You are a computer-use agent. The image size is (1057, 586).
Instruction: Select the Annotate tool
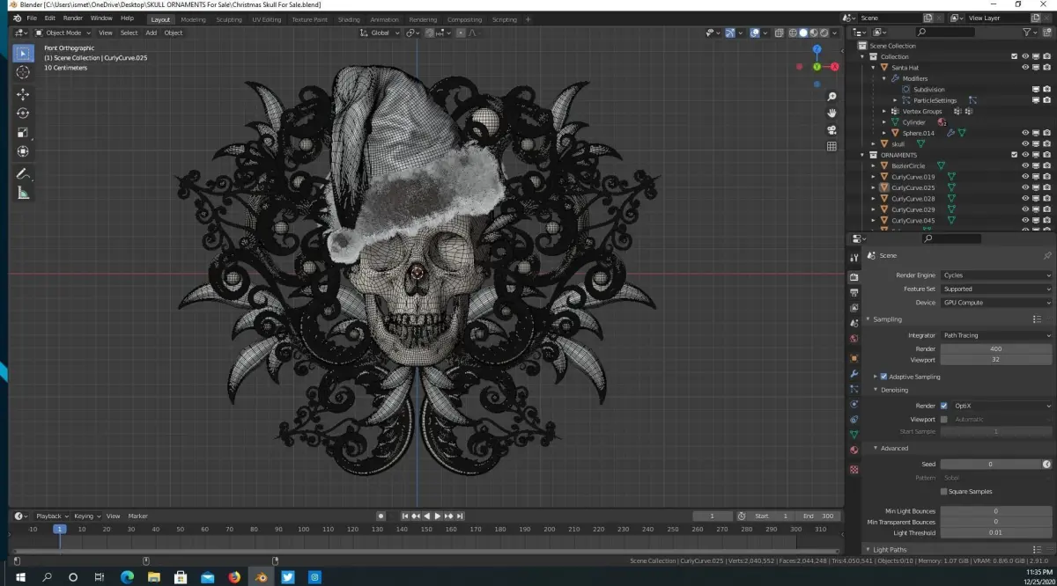coord(23,173)
